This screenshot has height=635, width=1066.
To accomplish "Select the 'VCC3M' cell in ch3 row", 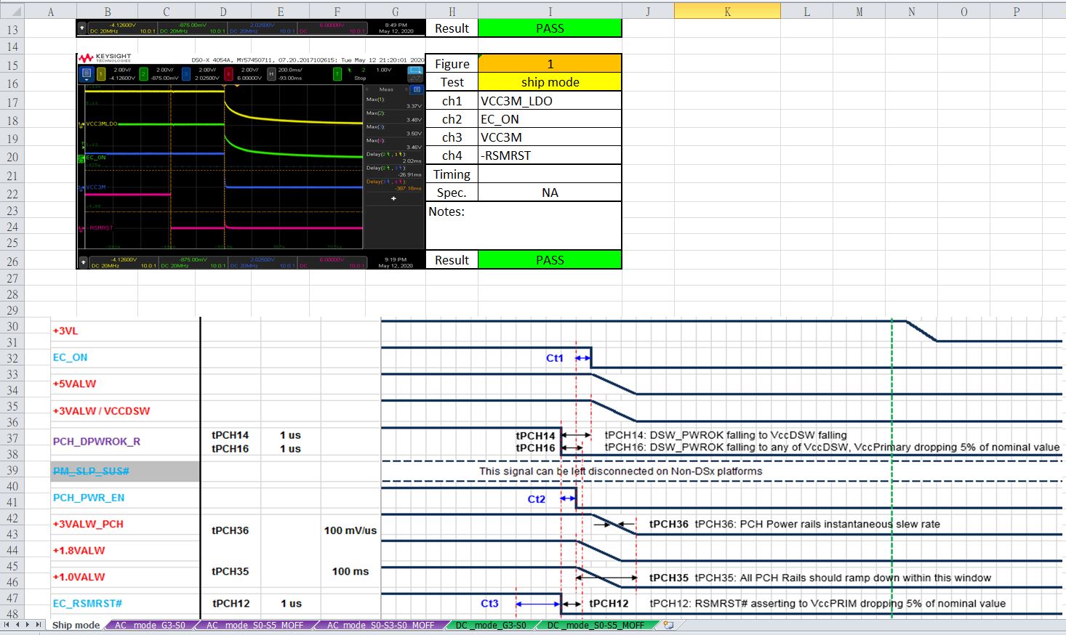I will [550, 137].
